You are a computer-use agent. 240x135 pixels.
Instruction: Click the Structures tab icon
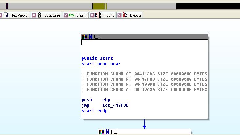pyautogui.click(x=40, y=15)
